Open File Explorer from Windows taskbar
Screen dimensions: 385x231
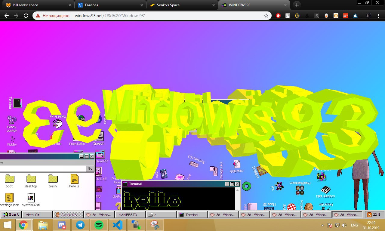43,225
